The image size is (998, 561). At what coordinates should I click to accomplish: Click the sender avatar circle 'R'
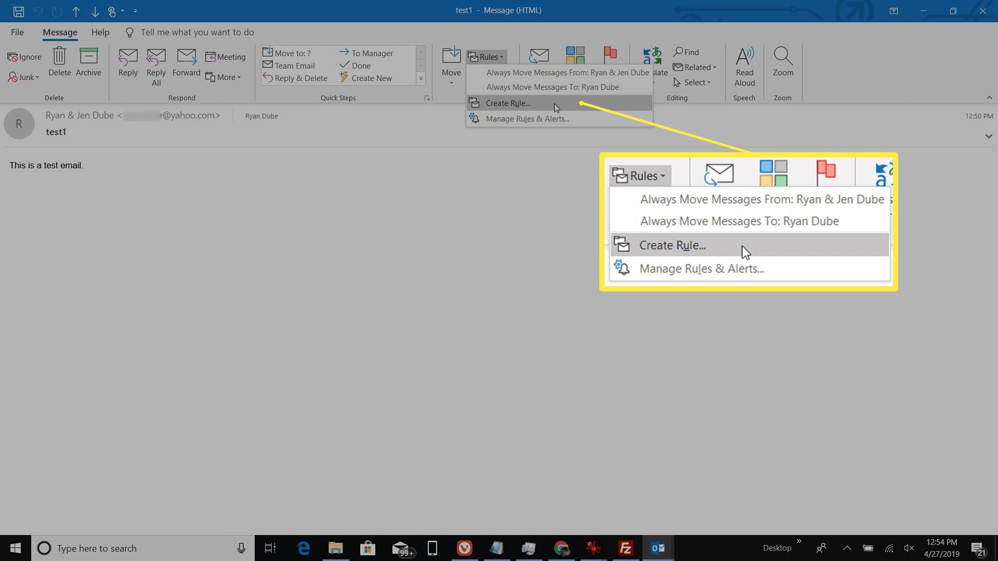(x=19, y=124)
